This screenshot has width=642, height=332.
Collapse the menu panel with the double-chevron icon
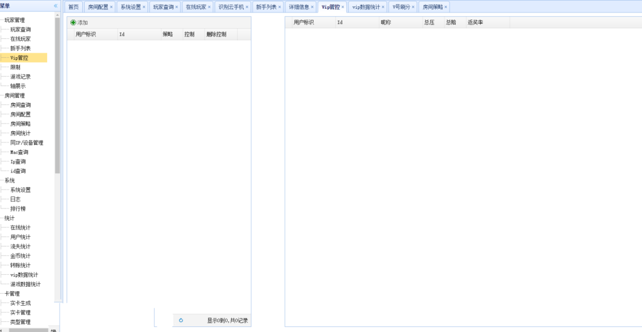coord(56,6)
